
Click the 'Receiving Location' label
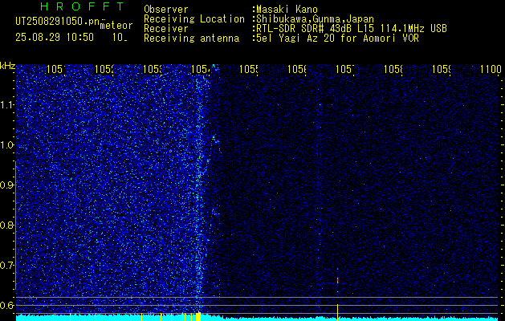[194, 19]
